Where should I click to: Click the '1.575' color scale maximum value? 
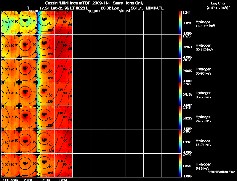[187, 36]
